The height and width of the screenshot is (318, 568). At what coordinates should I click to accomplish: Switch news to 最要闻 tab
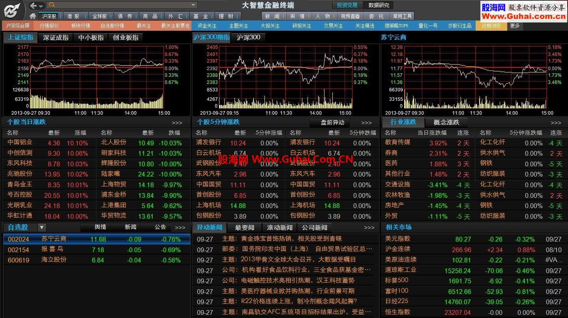pos(245,227)
